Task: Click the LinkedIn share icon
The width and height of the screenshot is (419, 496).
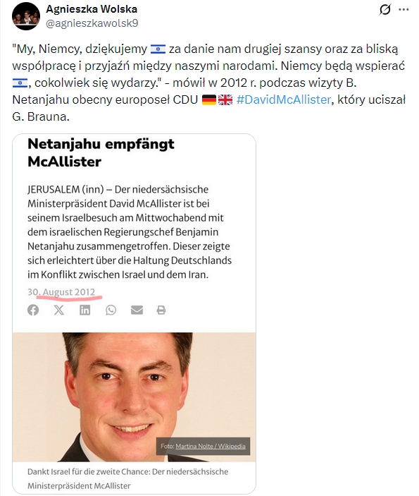Action: (85, 310)
